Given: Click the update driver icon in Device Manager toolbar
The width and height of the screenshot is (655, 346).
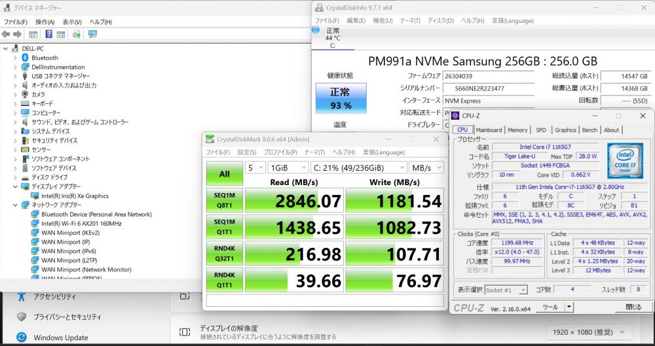Looking at the screenshot, I should click(x=77, y=34).
